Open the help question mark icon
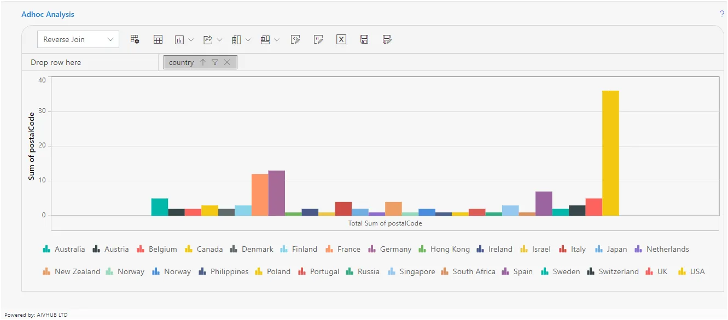 point(722,14)
